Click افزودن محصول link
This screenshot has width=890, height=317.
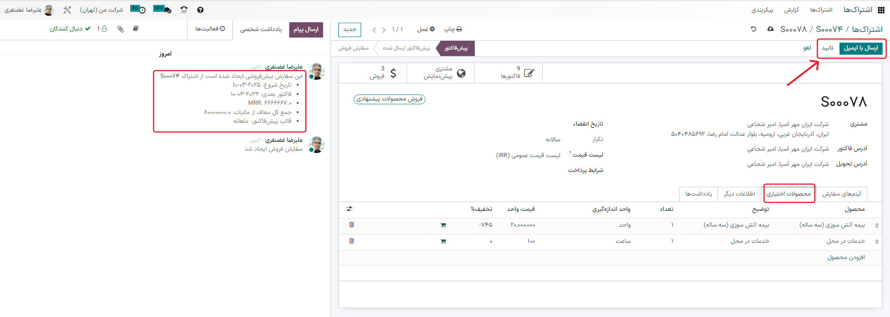pos(846,257)
